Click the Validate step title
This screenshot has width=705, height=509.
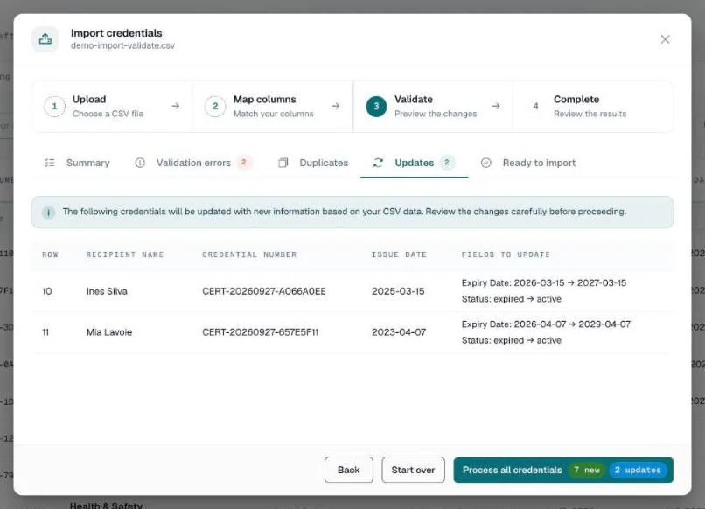414,100
